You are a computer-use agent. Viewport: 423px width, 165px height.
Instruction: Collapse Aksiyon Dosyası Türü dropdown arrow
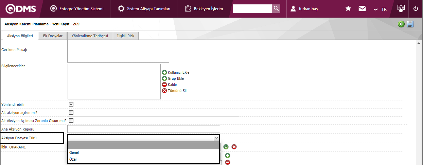(x=216, y=138)
